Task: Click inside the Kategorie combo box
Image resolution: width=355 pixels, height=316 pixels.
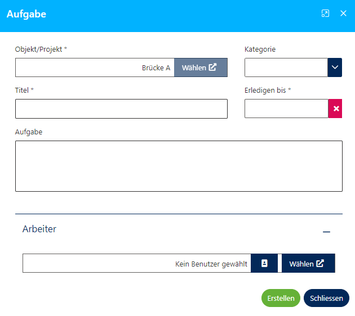Action: click(x=286, y=67)
